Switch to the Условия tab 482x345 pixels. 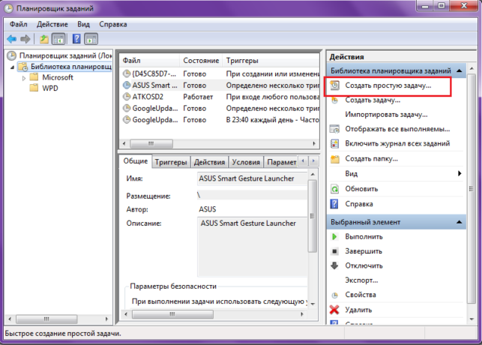[246, 162]
